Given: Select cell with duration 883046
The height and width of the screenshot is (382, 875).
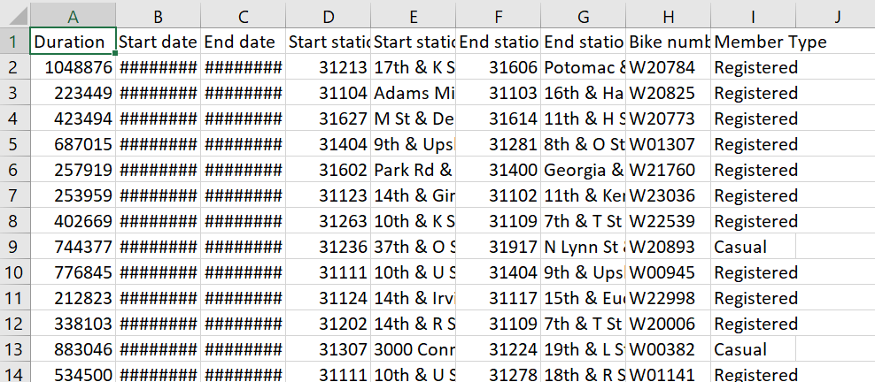Looking at the screenshot, I should tap(73, 349).
